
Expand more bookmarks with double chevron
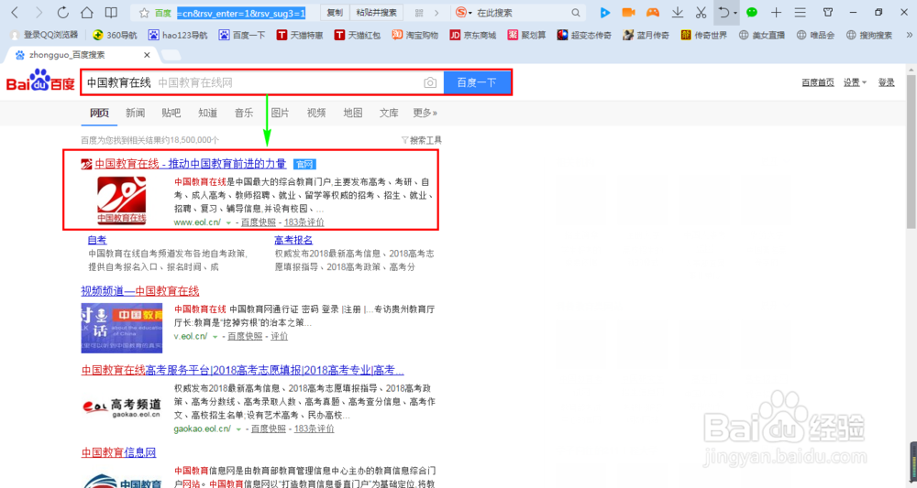point(909,35)
